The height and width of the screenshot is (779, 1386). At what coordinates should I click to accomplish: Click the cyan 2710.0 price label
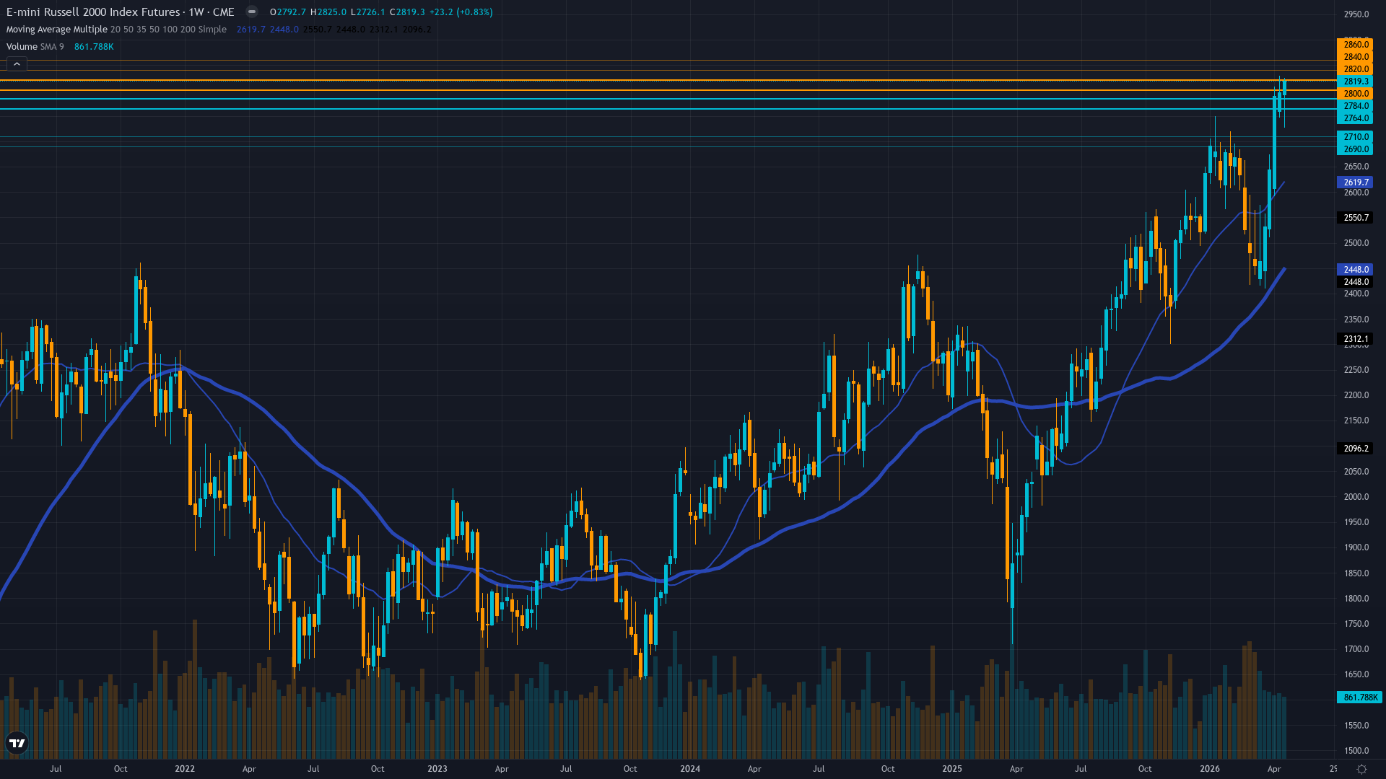pos(1355,137)
